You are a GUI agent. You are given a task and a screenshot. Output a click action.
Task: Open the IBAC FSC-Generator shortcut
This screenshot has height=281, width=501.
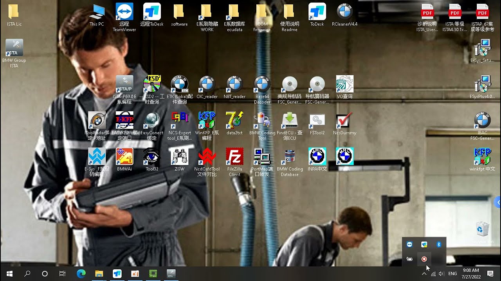click(483, 126)
